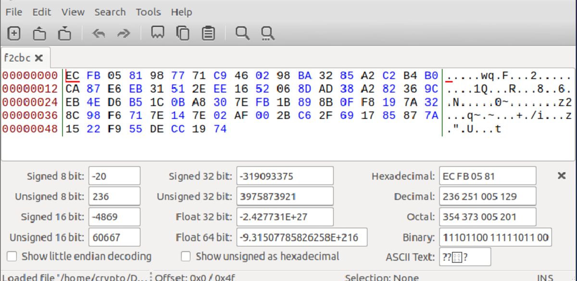Select hex byte CA at offset 00000012

[x=72, y=89]
